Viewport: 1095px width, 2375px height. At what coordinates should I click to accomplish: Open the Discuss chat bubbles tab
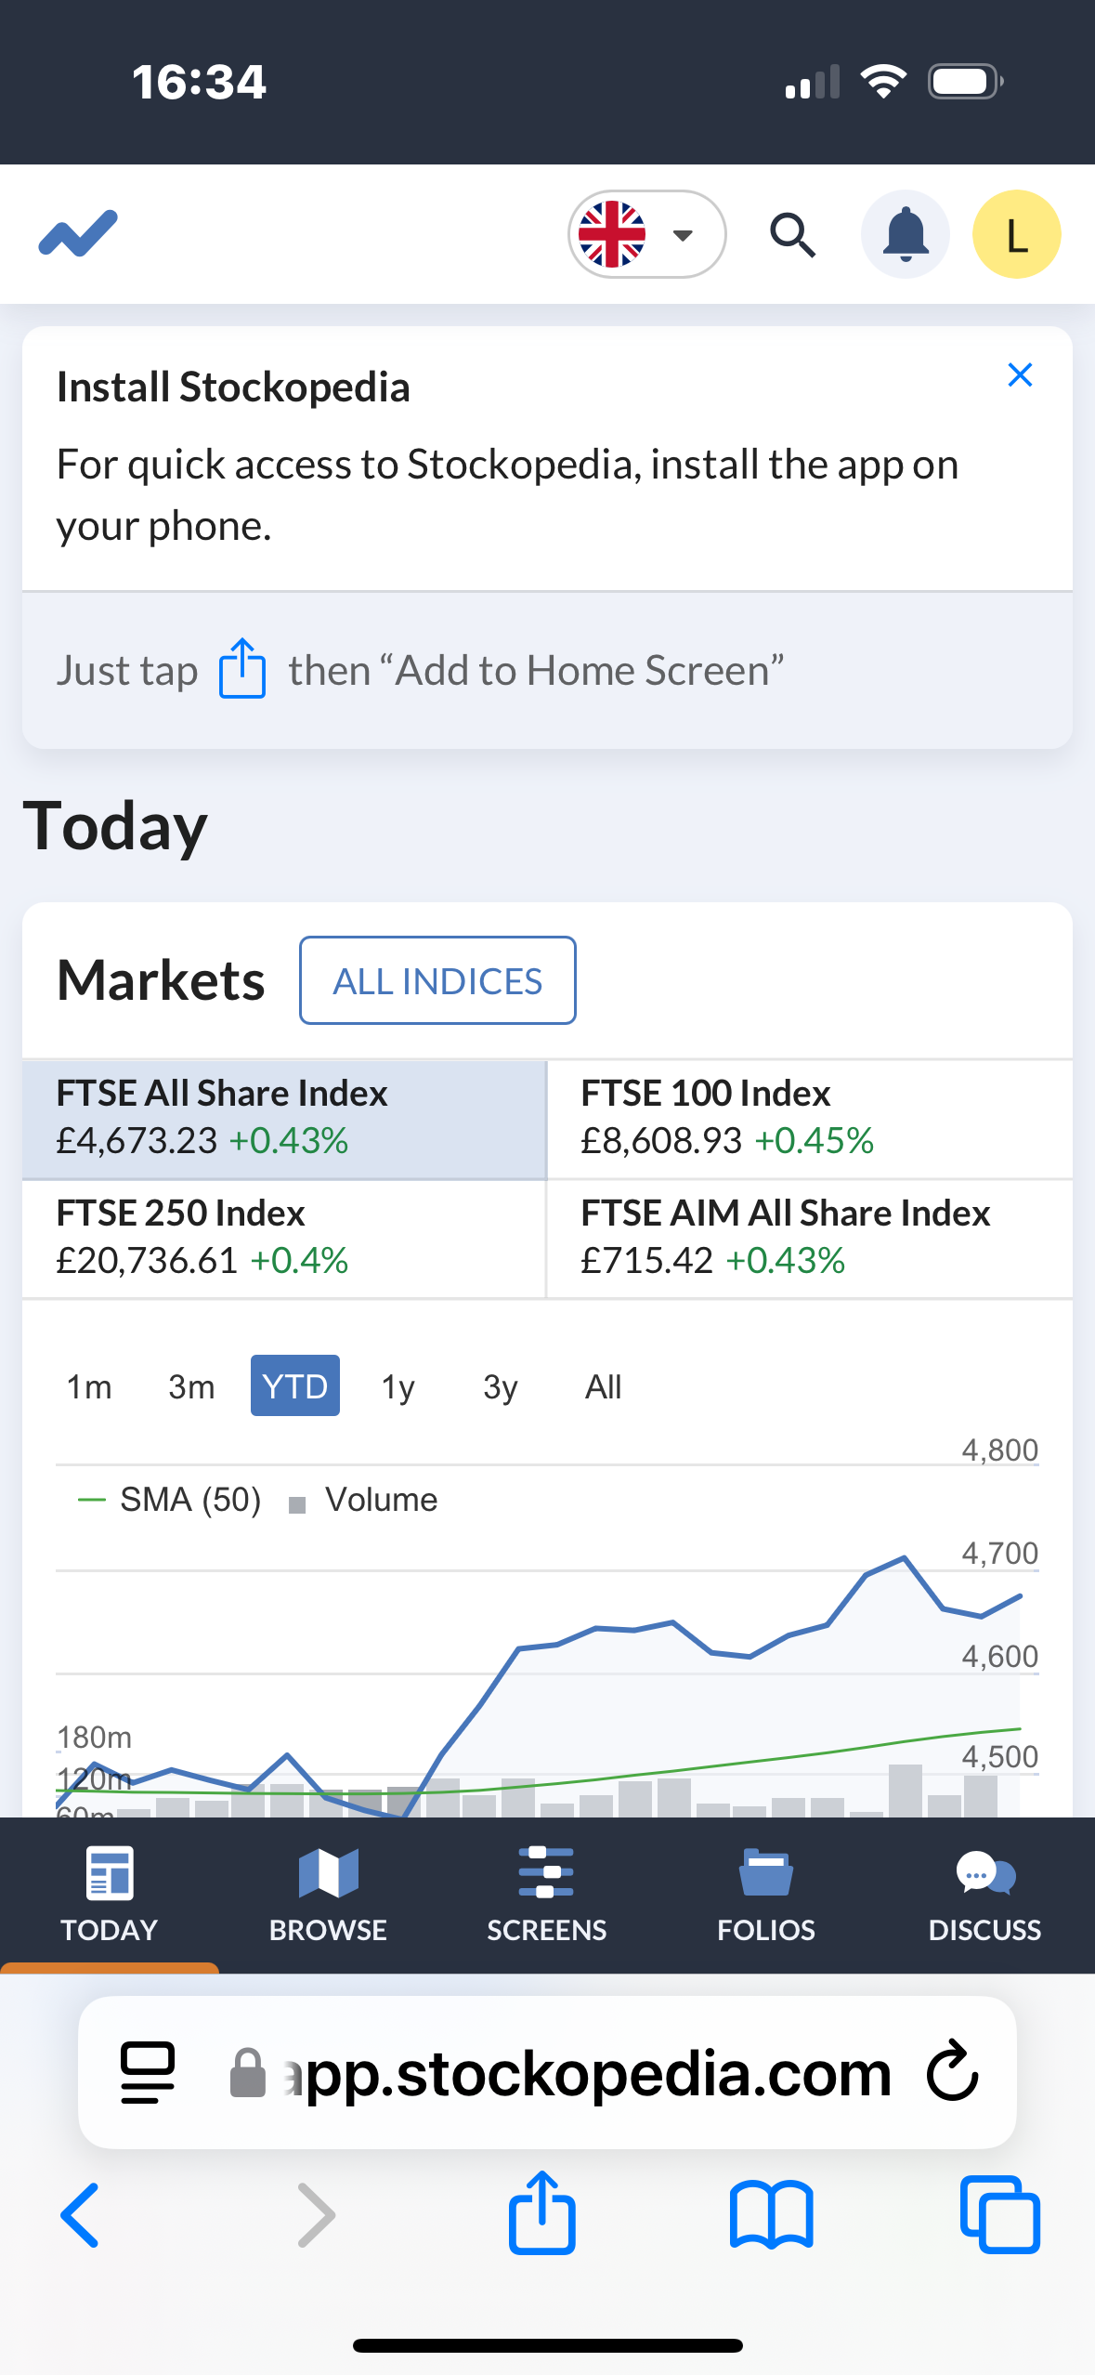coord(984,1893)
